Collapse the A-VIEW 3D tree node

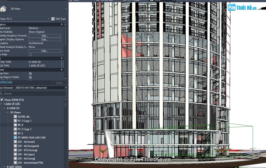pyautogui.click(x=4, y=108)
